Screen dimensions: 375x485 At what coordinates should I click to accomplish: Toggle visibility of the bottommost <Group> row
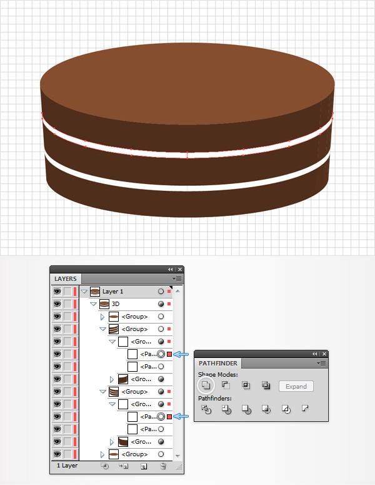point(57,454)
